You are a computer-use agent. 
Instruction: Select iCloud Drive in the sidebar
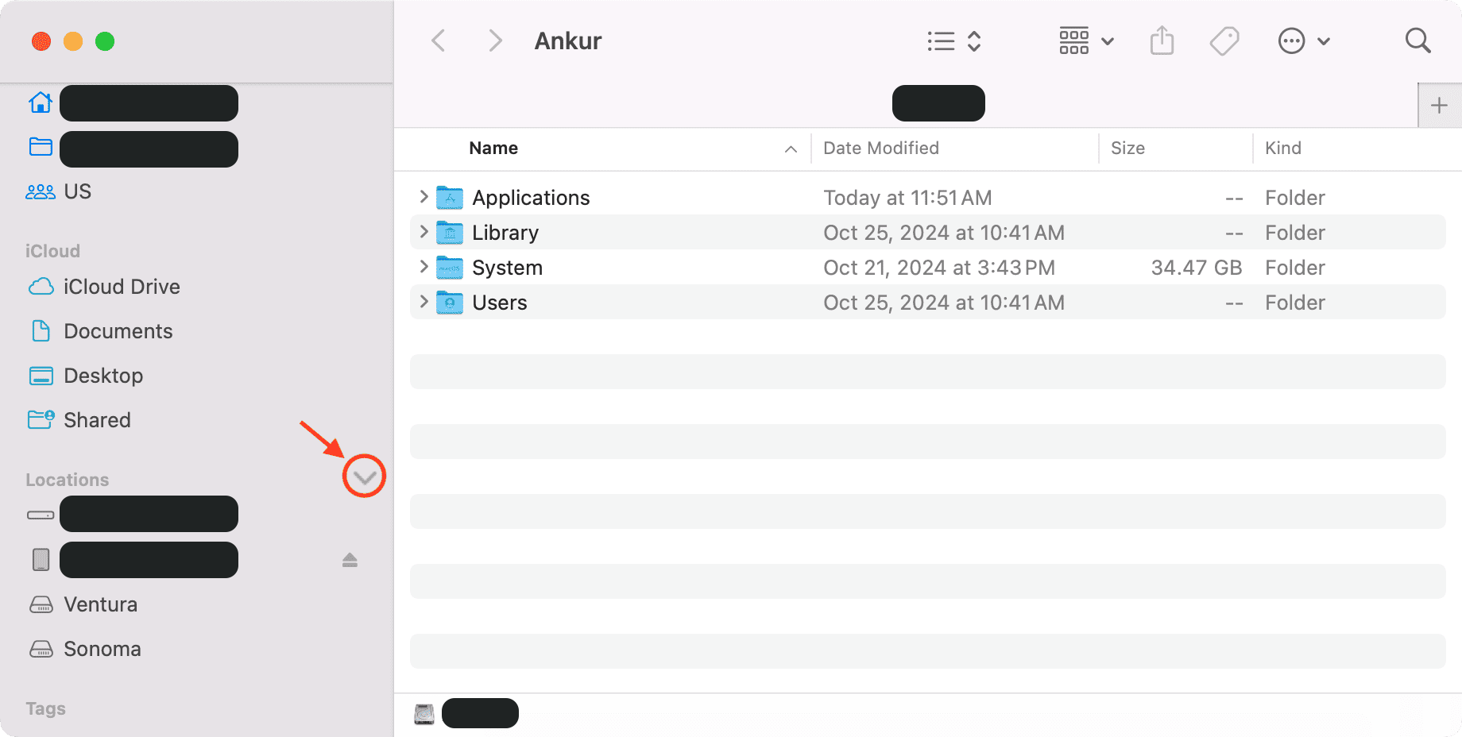pos(122,287)
